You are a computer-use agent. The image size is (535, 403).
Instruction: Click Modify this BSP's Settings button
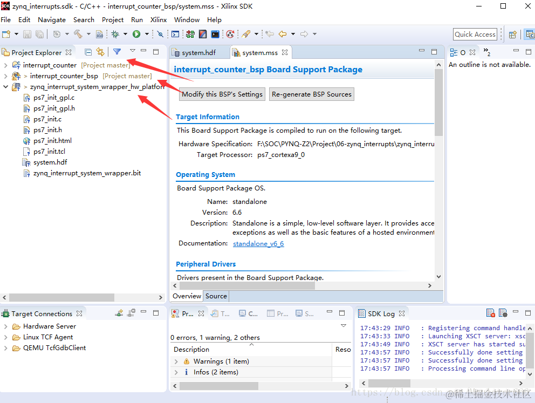tap(222, 94)
